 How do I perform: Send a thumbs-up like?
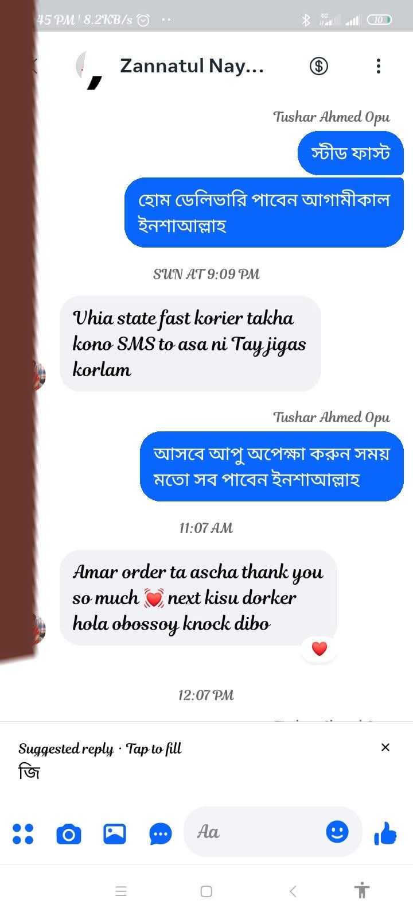click(x=385, y=833)
